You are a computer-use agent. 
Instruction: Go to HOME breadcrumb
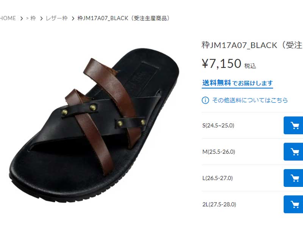coord(8,18)
